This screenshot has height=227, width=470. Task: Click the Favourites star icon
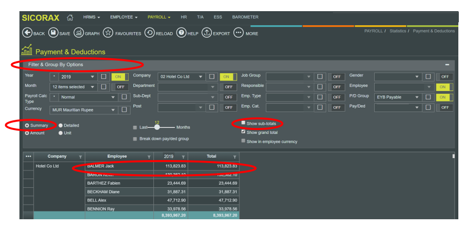[108, 33]
